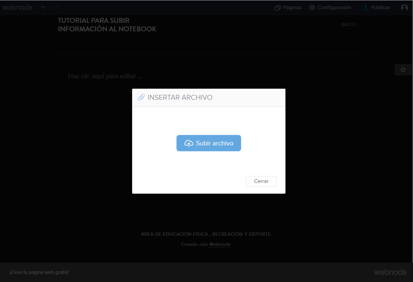This screenshot has height=282, width=413.
Task: Open section settings gear on right edge
Action: click(x=403, y=70)
